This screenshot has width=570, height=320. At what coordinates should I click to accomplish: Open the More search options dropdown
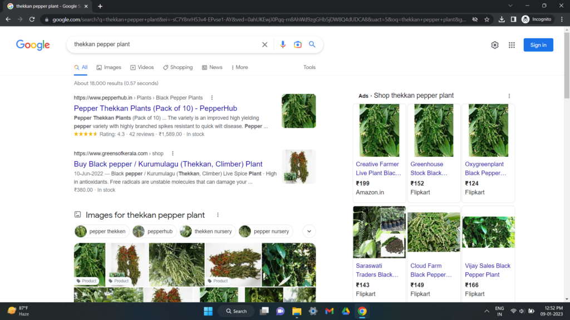[239, 67]
